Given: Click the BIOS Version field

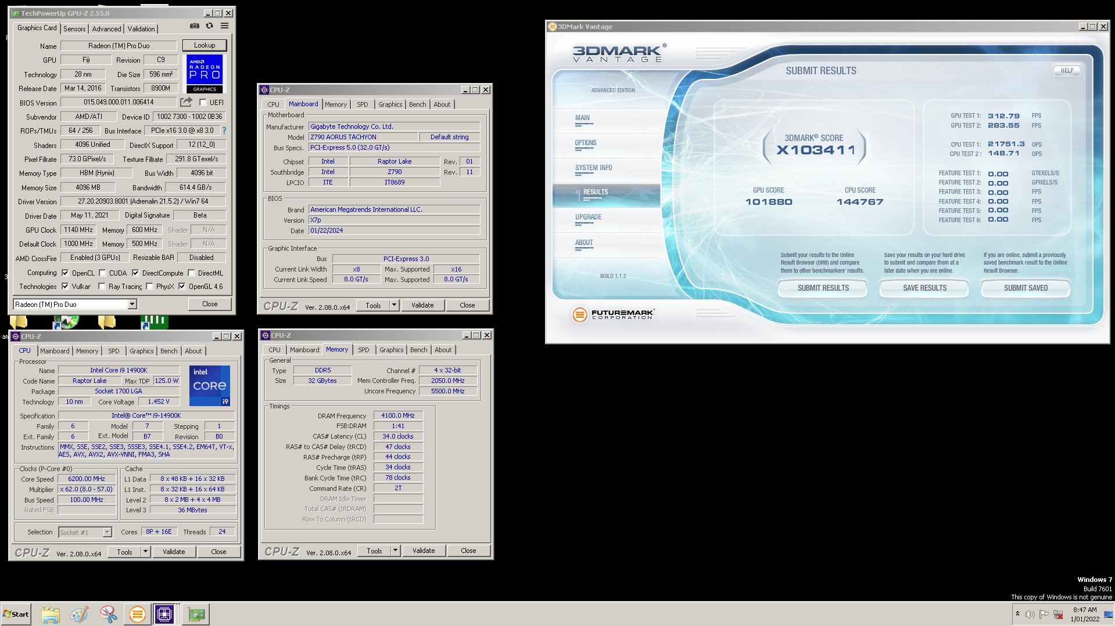Looking at the screenshot, I should click(119, 102).
